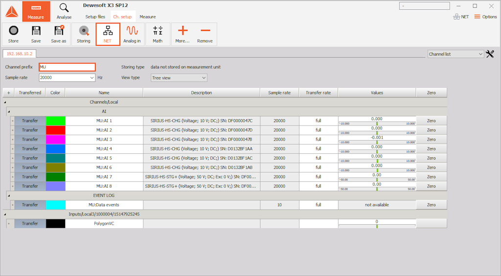The image size is (501, 276).
Task: Zero the MU:AI 1 channel
Action: (432, 121)
